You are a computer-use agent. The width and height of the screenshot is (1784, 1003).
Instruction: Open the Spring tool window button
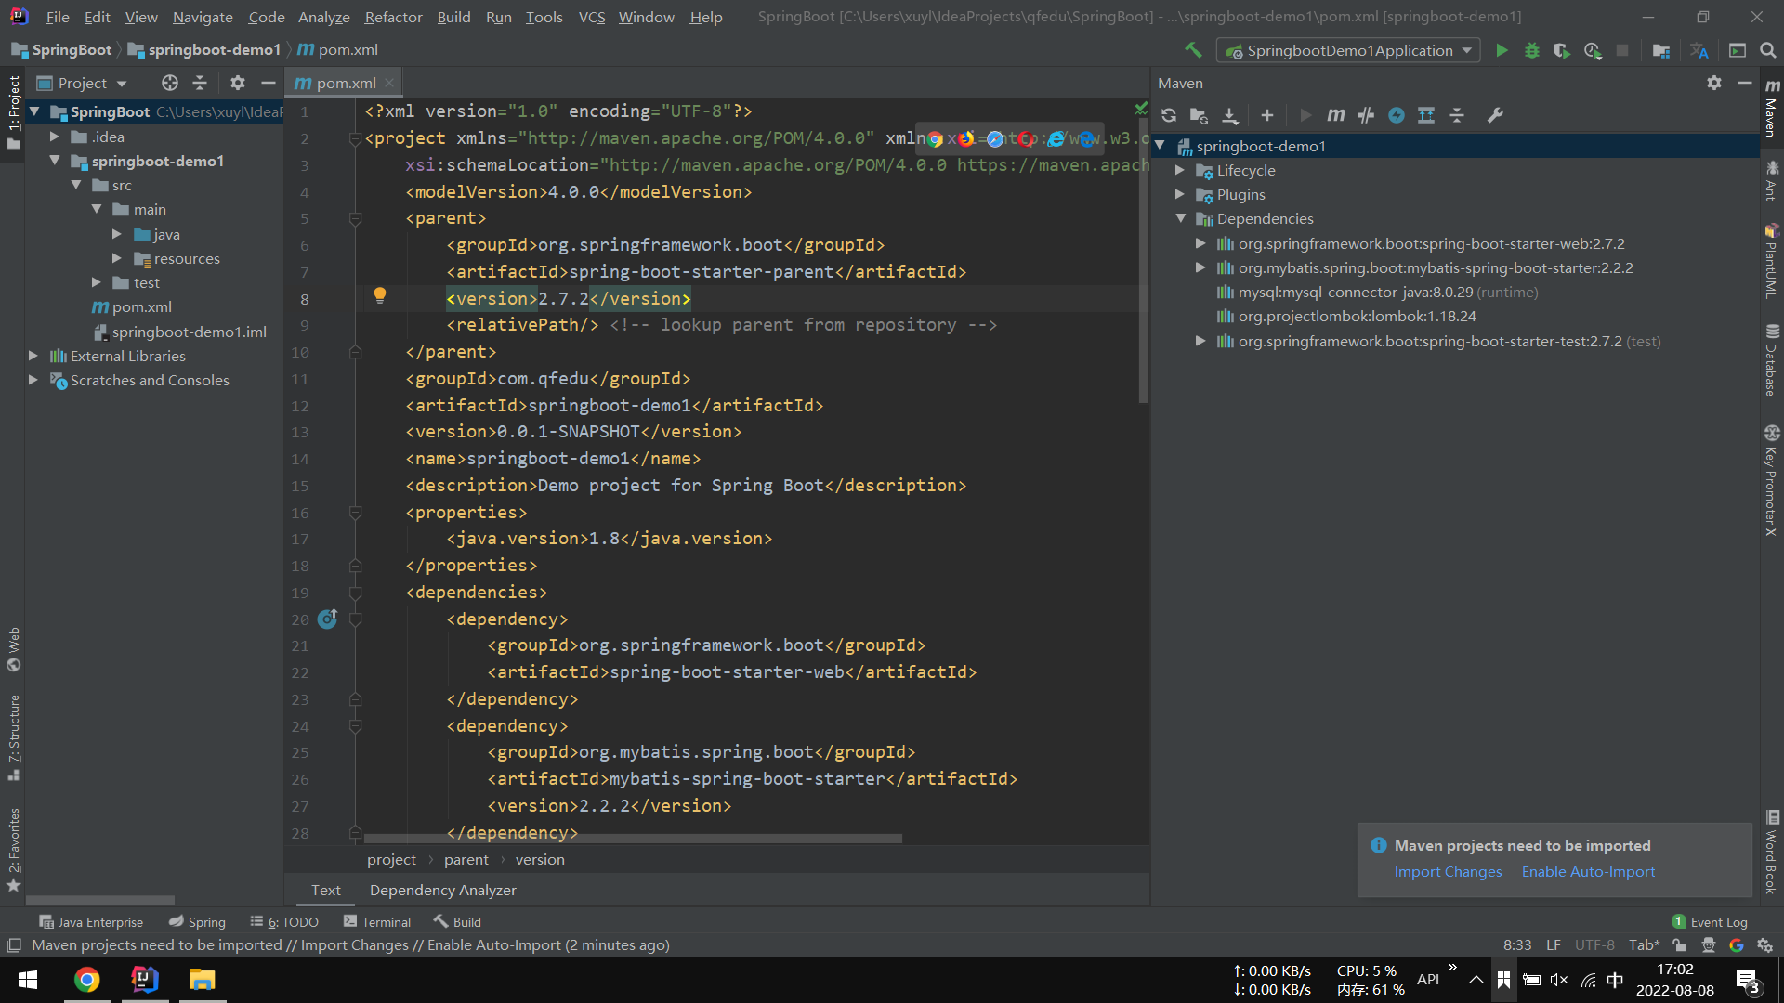[x=197, y=922]
